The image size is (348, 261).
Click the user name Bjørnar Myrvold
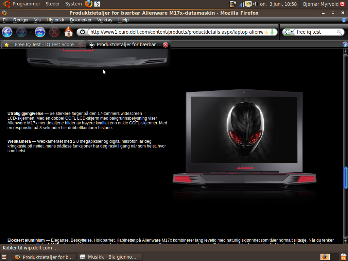pos(321,4)
